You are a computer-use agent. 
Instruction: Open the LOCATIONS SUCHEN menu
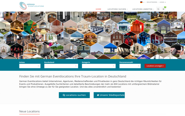tap(117, 9)
